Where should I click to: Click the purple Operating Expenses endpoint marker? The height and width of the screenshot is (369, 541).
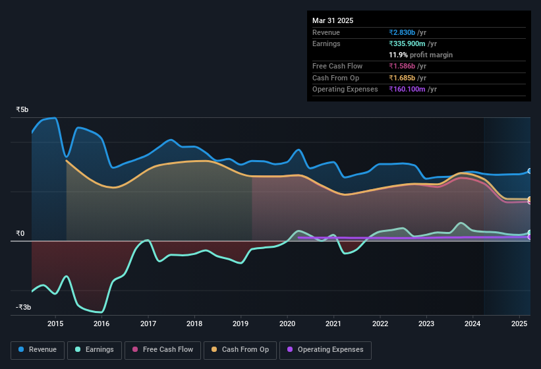[x=530, y=237]
